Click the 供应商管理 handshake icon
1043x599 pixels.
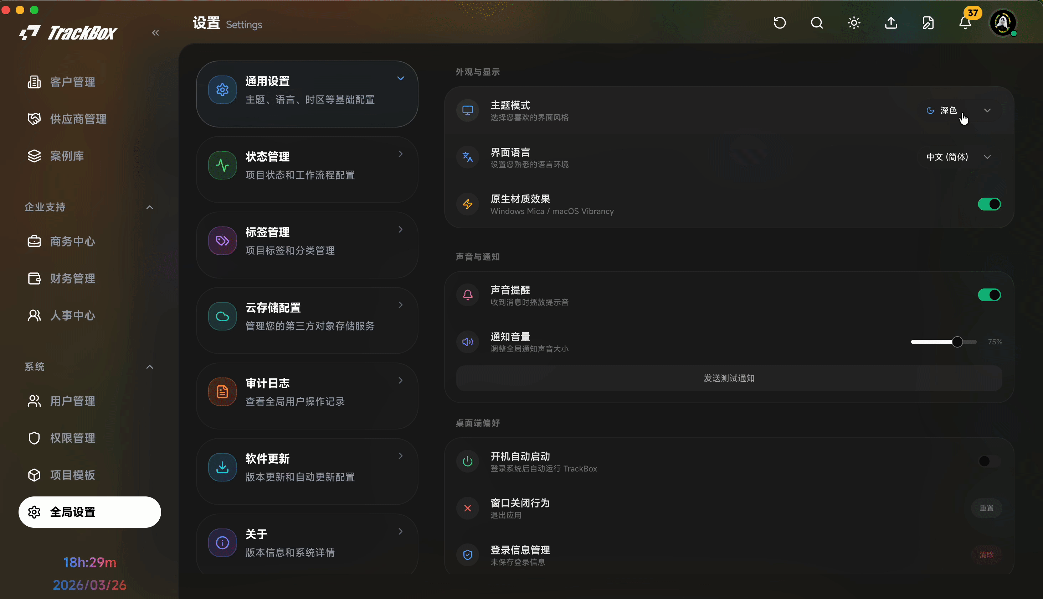point(34,119)
